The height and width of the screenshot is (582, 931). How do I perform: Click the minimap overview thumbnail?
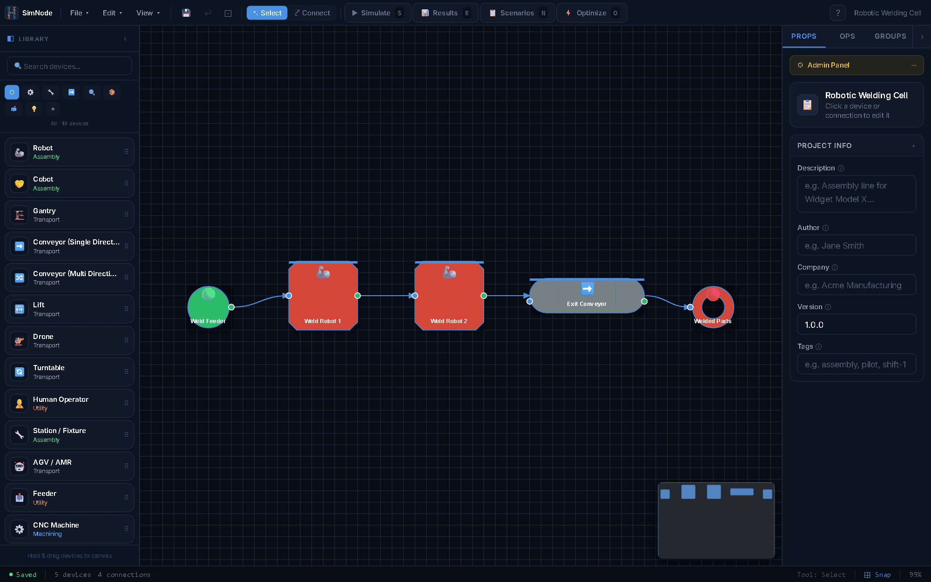(716, 521)
